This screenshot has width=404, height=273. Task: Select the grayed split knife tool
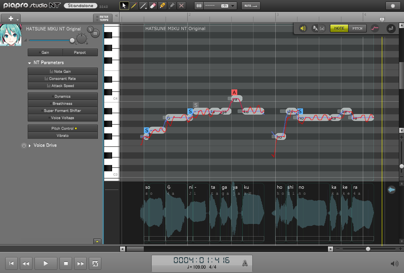[172, 6]
